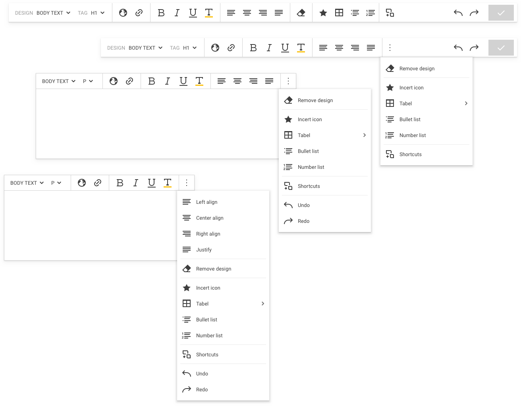Open text color in the top toolbar
Viewport: 521px width, 410px height.
(209, 13)
